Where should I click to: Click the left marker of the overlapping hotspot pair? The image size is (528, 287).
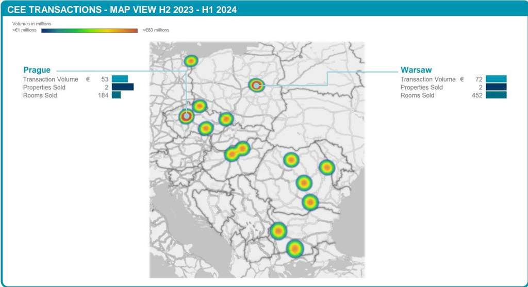click(232, 154)
